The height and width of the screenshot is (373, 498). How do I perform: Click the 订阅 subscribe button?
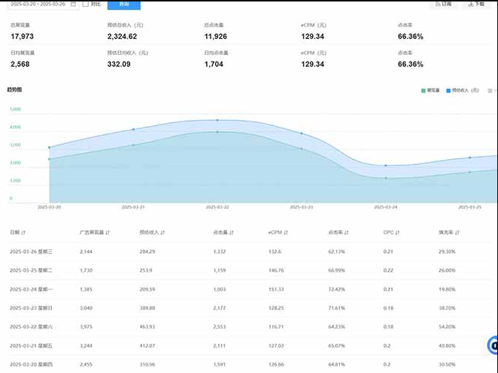pos(444,4)
